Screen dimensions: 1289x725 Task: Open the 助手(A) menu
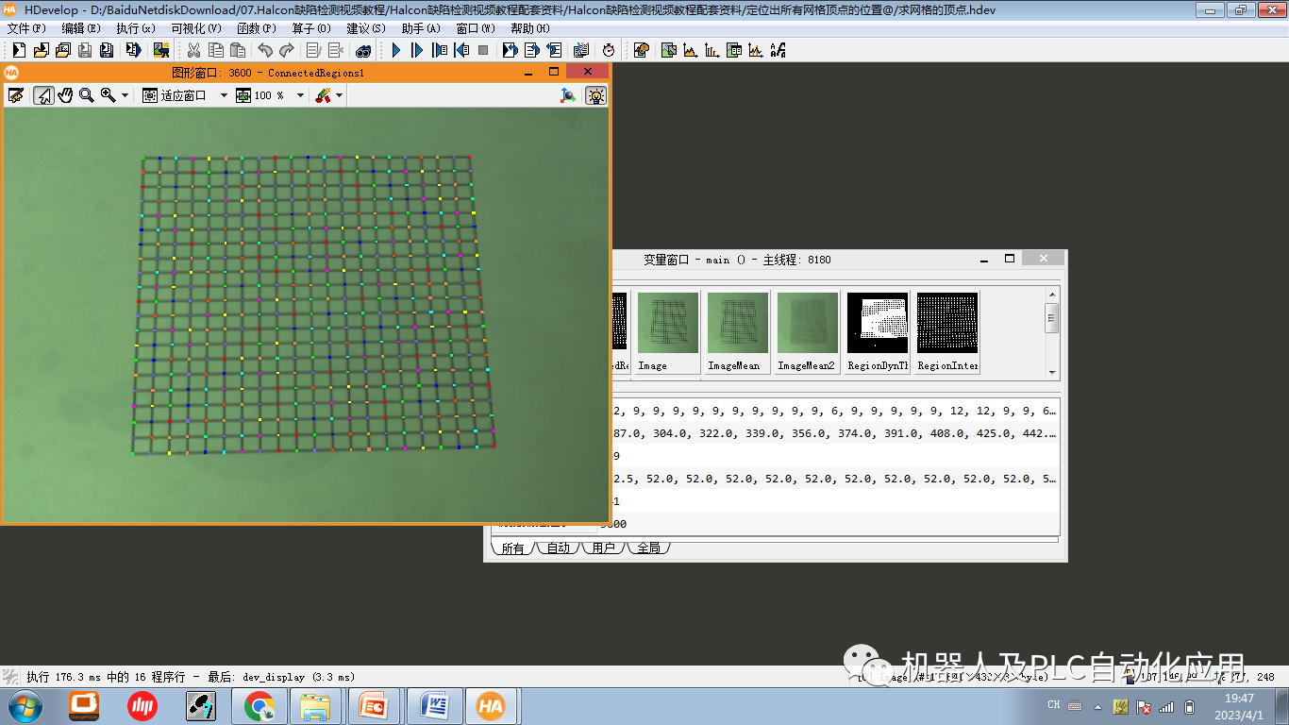(421, 28)
